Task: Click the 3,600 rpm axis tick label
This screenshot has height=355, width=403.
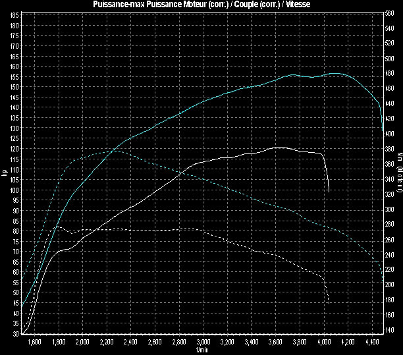Action: coord(276,342)
